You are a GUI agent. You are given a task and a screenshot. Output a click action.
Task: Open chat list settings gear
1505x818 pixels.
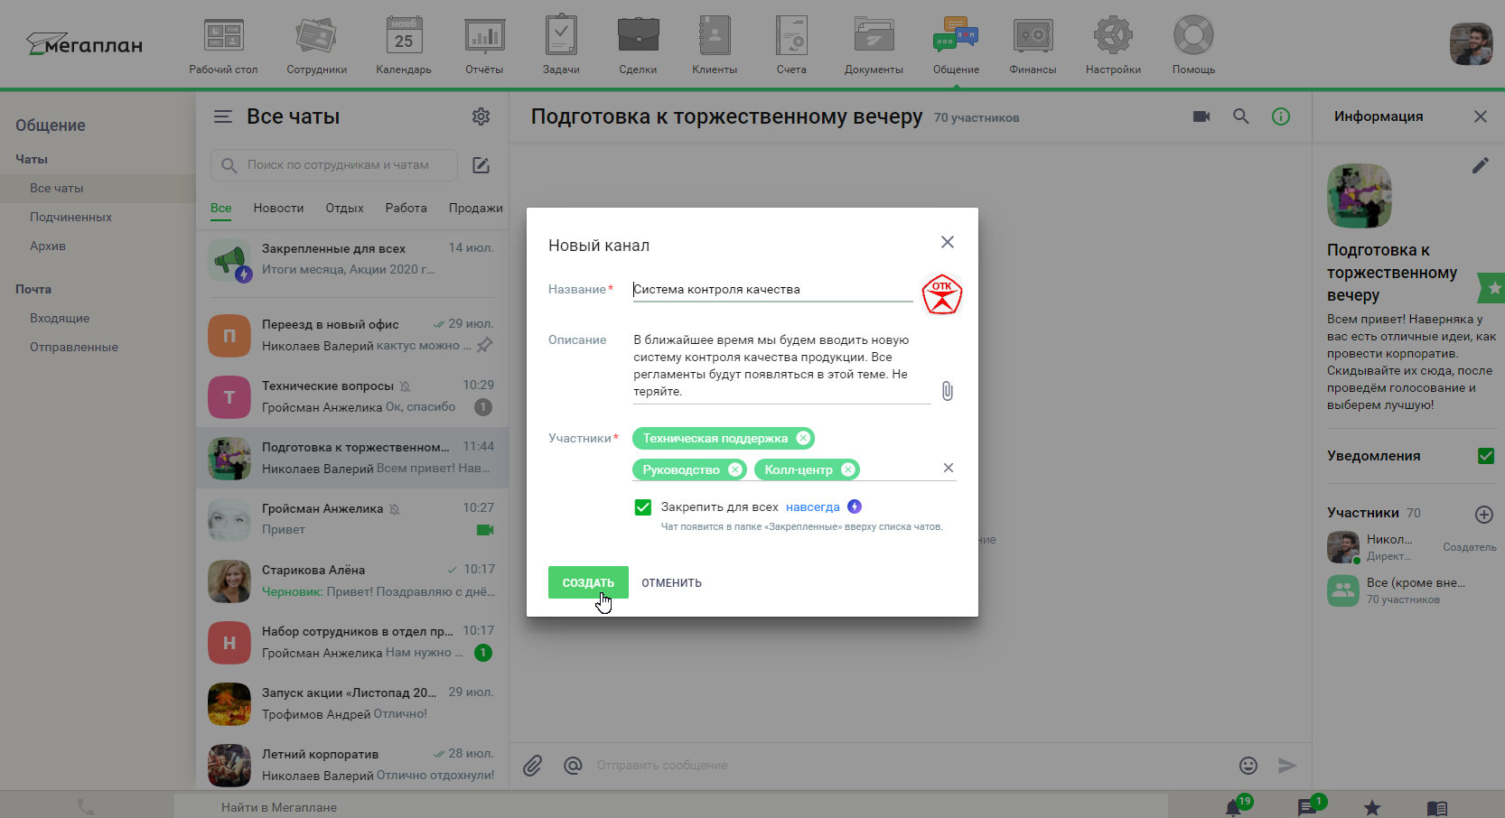tap(481, 116)
